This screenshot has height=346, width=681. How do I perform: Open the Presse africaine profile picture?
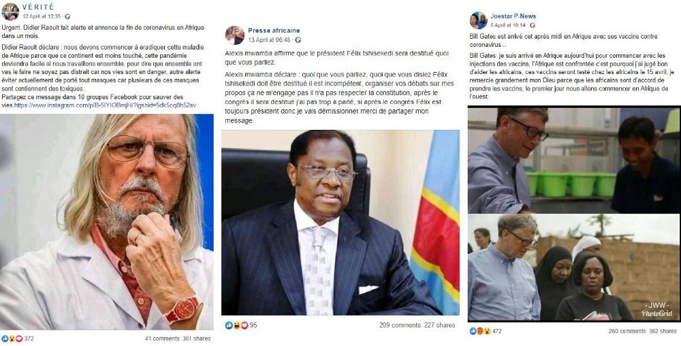point(234,35)
